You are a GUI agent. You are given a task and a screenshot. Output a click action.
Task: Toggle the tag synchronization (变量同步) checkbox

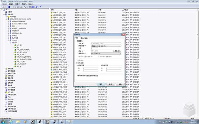pos(77,61)
